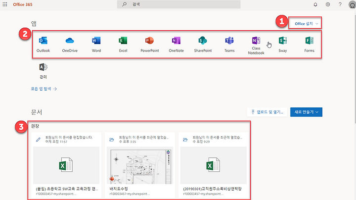The width and height of the screenshot is (356, 200).
Task: Click the folder icon on the 배치도수정 card
Action: tap(112, 140)
